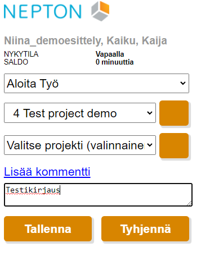
Task: Click the Tallenna button to save
Action: click(48, 228)
